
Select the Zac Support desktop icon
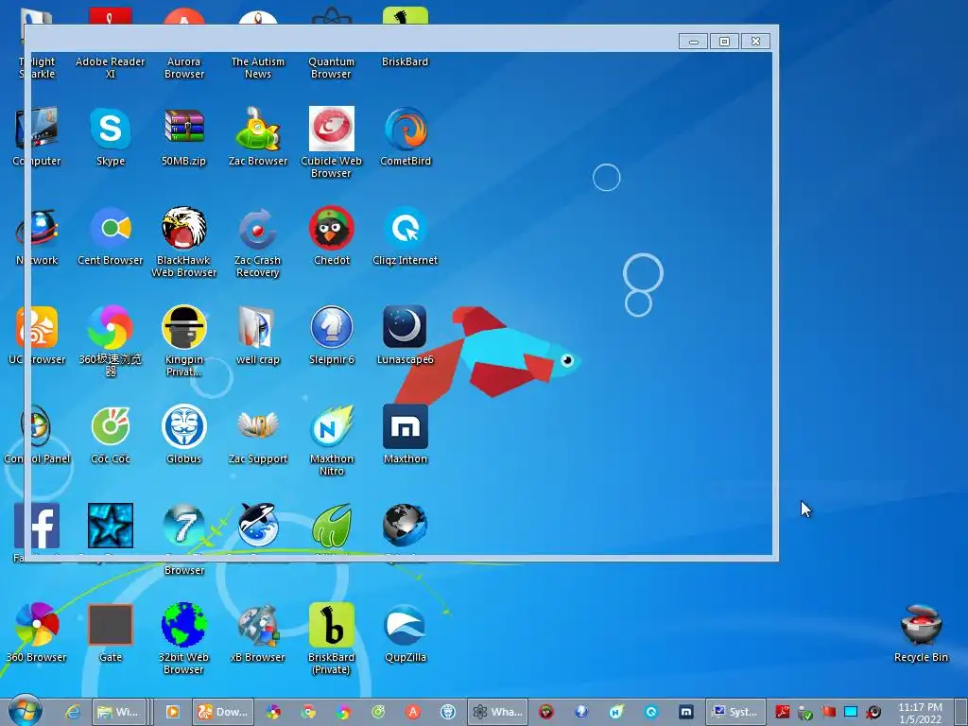pyautogui.click(x=258, y=435)
